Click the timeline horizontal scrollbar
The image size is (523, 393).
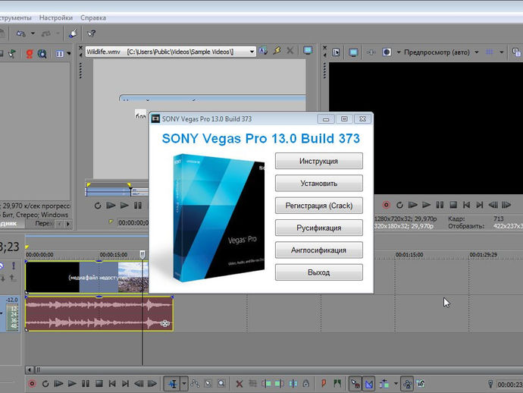pyautogui.click(x=274, y=369)
